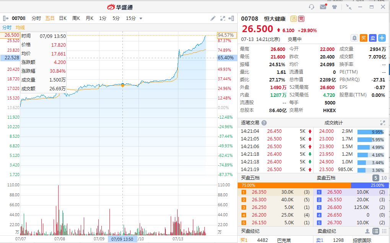
Task: Collapse the left side panel
Action: point(5,18)
